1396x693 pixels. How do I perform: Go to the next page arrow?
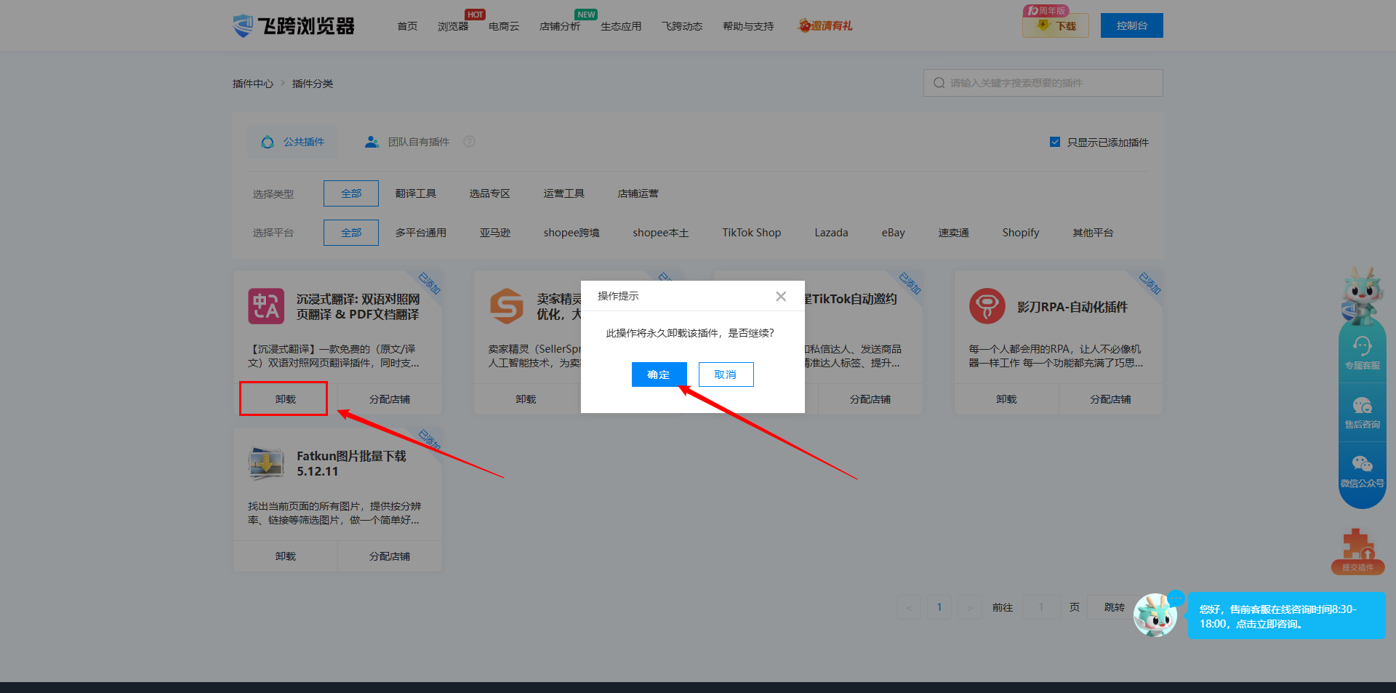coord(970,607)
